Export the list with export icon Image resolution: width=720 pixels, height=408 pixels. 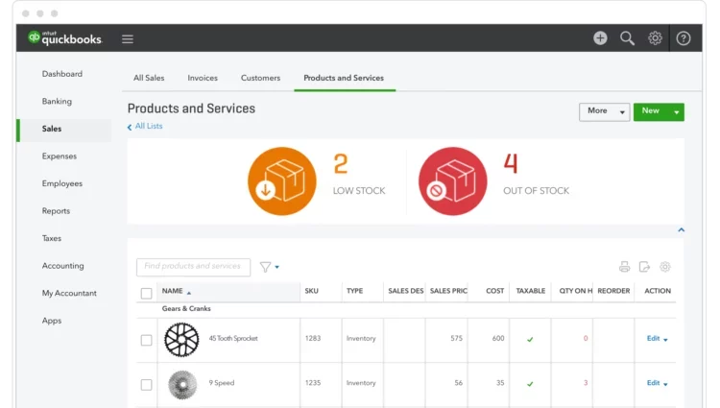point(645,267)
